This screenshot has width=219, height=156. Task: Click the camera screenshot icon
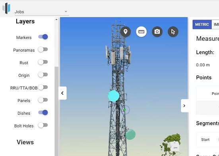point(157,32)
